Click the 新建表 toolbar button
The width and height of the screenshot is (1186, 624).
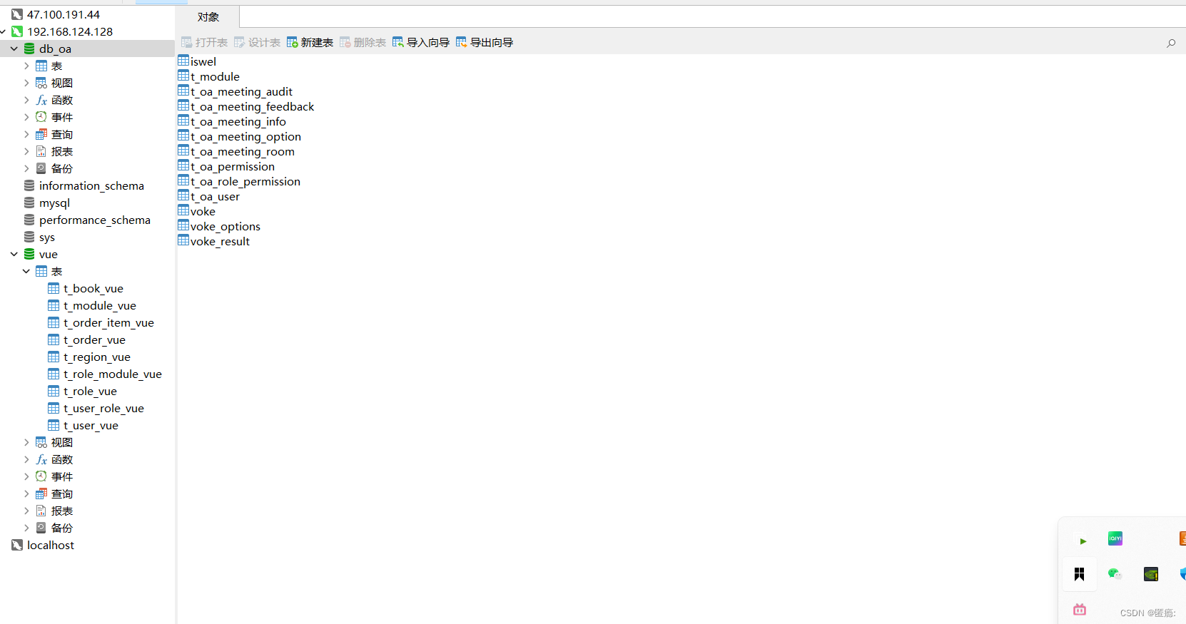(310, 43)
